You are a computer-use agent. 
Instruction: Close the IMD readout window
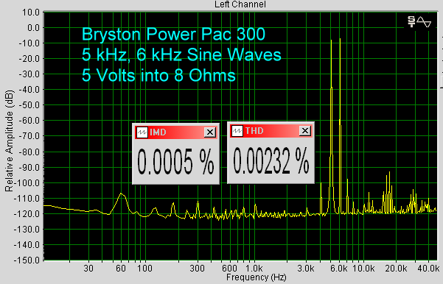click(x=210, y=132)
